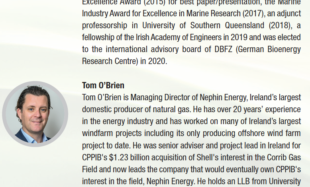This screenshot has height=187, width=310.
Task: Click the "Irish Academy of Engineers" text
Action: (163, 37)
